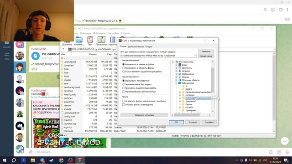Screen dimensions: 292x164
Task: Open Chrome from the taskbar
Action: coord(61,160)
